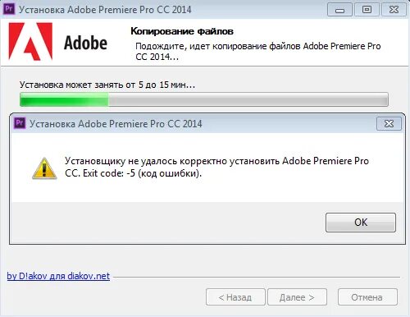Screen dimensions: 410x317
Task: Close the error dialog with its X button
Action: point(389,124)
